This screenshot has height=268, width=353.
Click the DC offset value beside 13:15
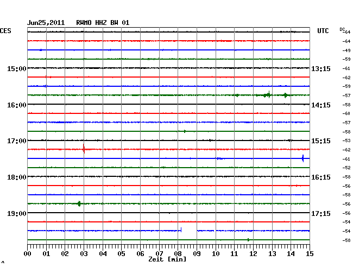(346, 68)
